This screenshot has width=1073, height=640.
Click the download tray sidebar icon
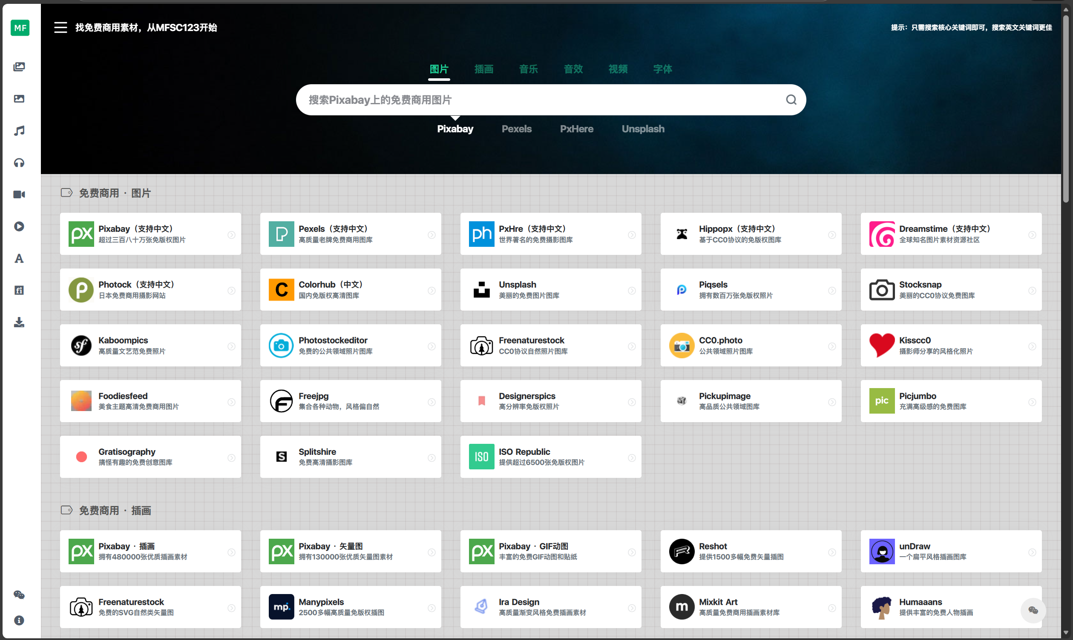point(19,322)
